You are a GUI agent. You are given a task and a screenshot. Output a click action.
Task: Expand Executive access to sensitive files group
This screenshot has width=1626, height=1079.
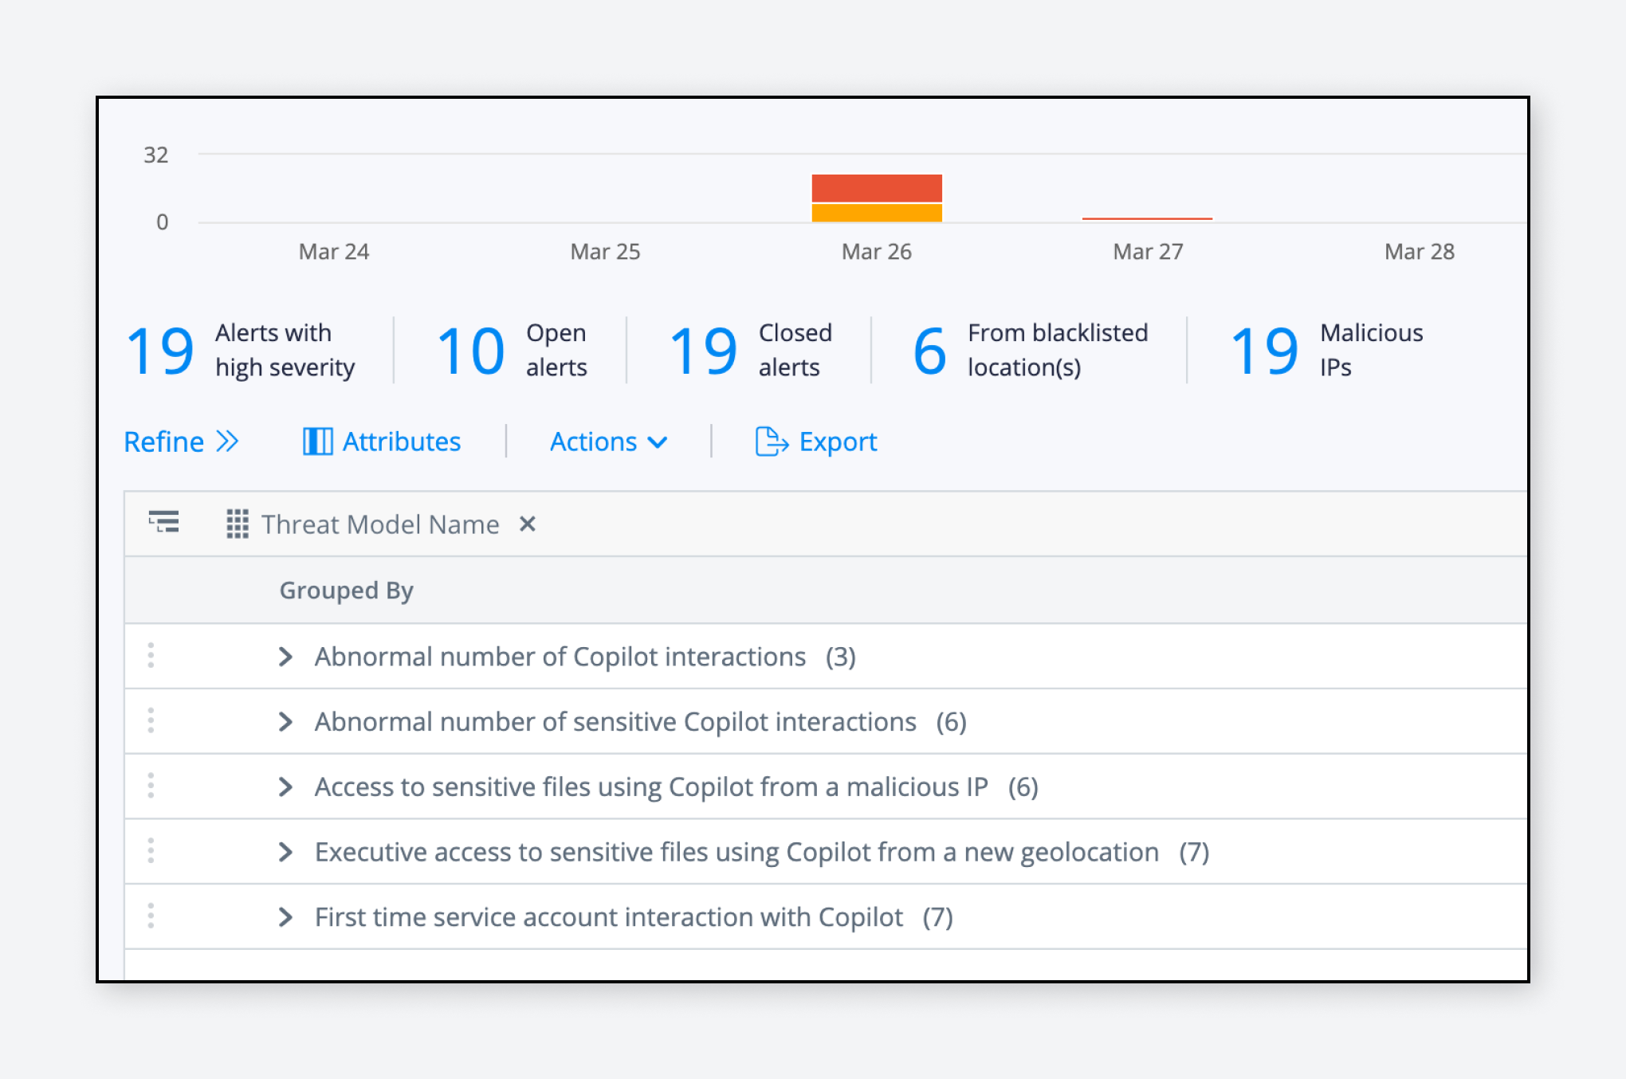[286, 852]
